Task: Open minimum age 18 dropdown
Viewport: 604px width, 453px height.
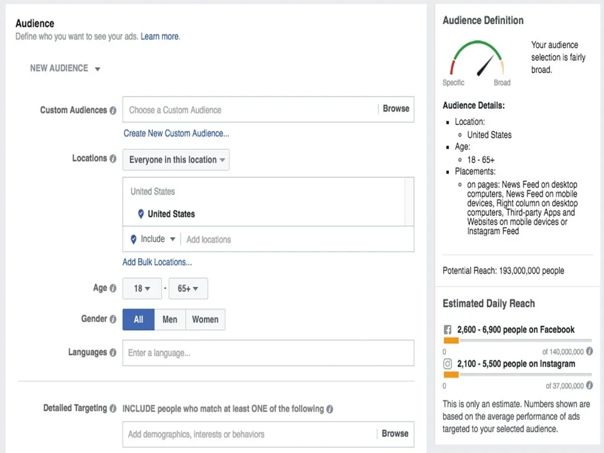Action: pyautogui.click(x=142, y=289)
